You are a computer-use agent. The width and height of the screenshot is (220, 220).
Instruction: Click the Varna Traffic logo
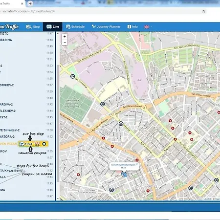click(9, 27)
